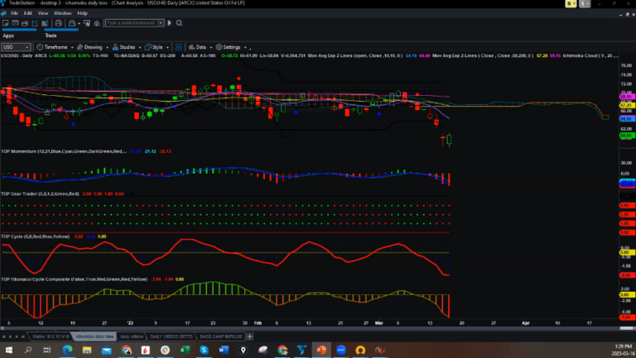Add a new workspace tab with plus button
The image size is (636, 358).
(x=250, y=337)
